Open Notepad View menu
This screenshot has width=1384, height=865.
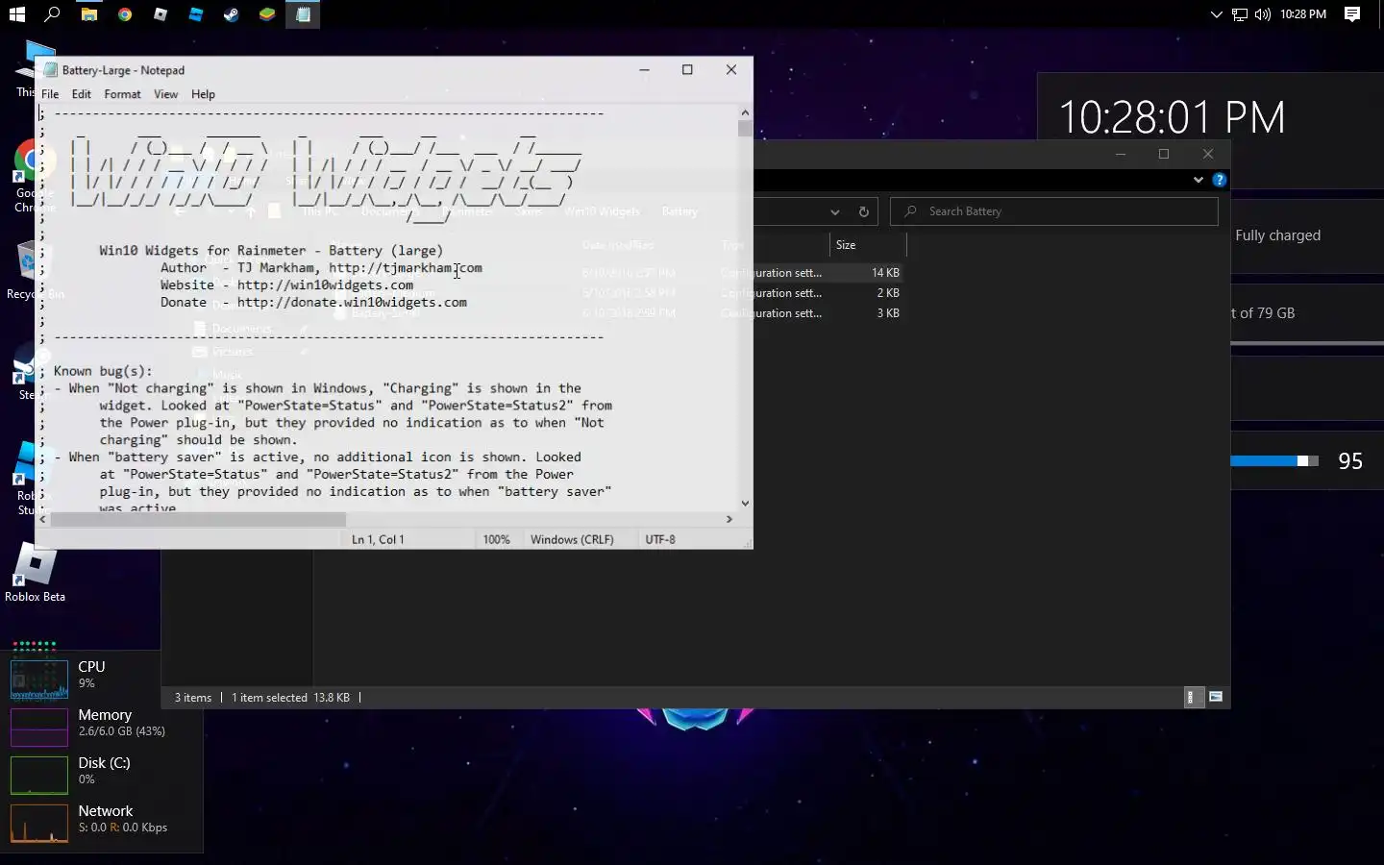[x=166, y=94]
